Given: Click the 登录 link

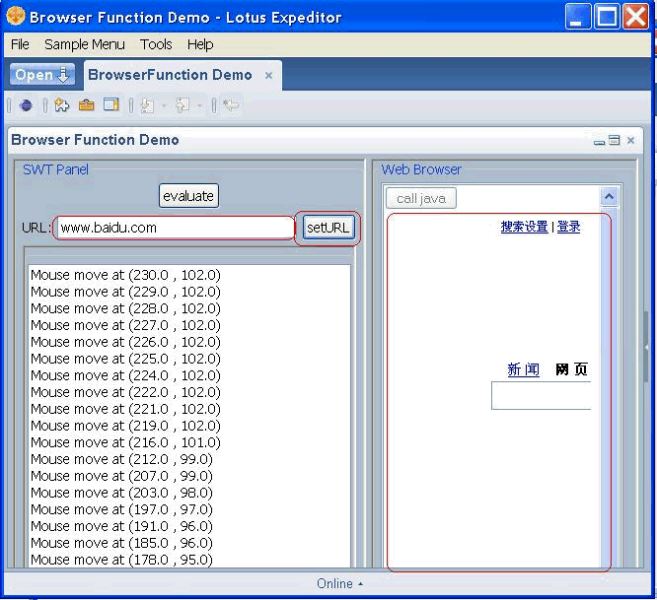Looking at the screenshot, I should [x=568, y=227].
